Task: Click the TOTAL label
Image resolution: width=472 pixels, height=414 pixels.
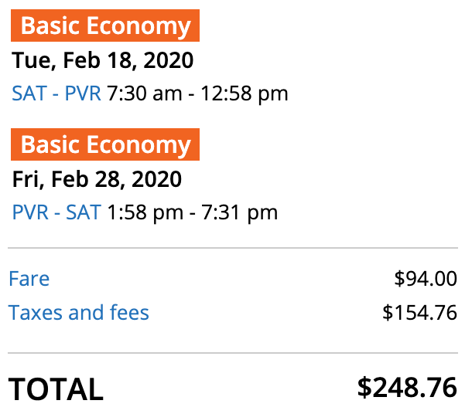Action: pyautogui.click(x=56, y=389)
